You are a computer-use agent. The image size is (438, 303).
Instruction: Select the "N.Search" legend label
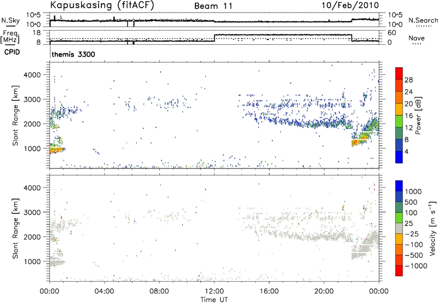coord(423,20)
